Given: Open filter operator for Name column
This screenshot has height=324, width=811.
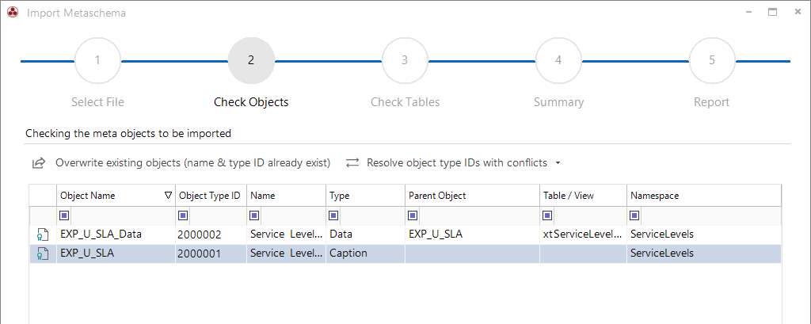Looking at the screenshot, I should [x=255, y=215].
